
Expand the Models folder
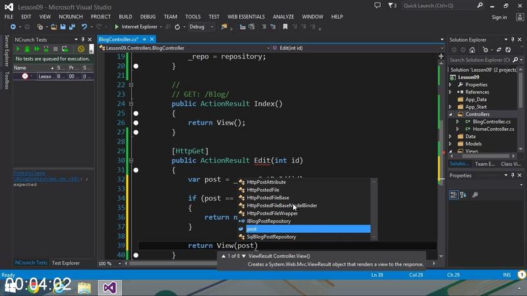coord(451,143)
